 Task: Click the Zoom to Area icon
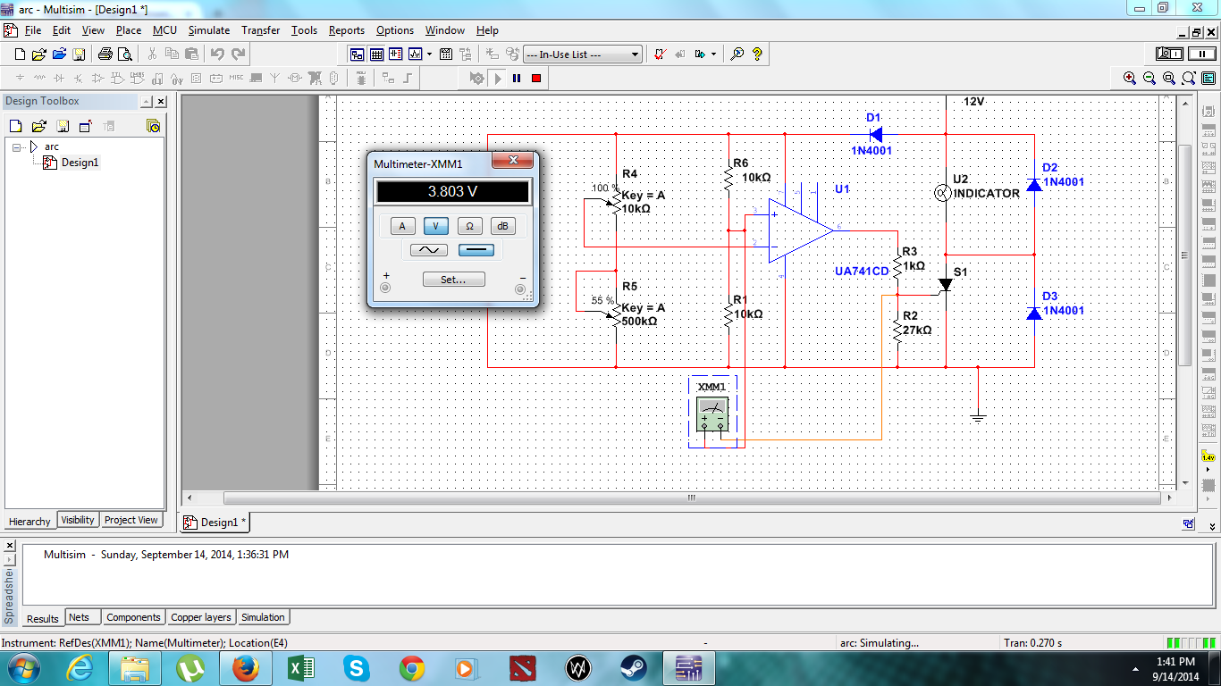point(1169,79)
